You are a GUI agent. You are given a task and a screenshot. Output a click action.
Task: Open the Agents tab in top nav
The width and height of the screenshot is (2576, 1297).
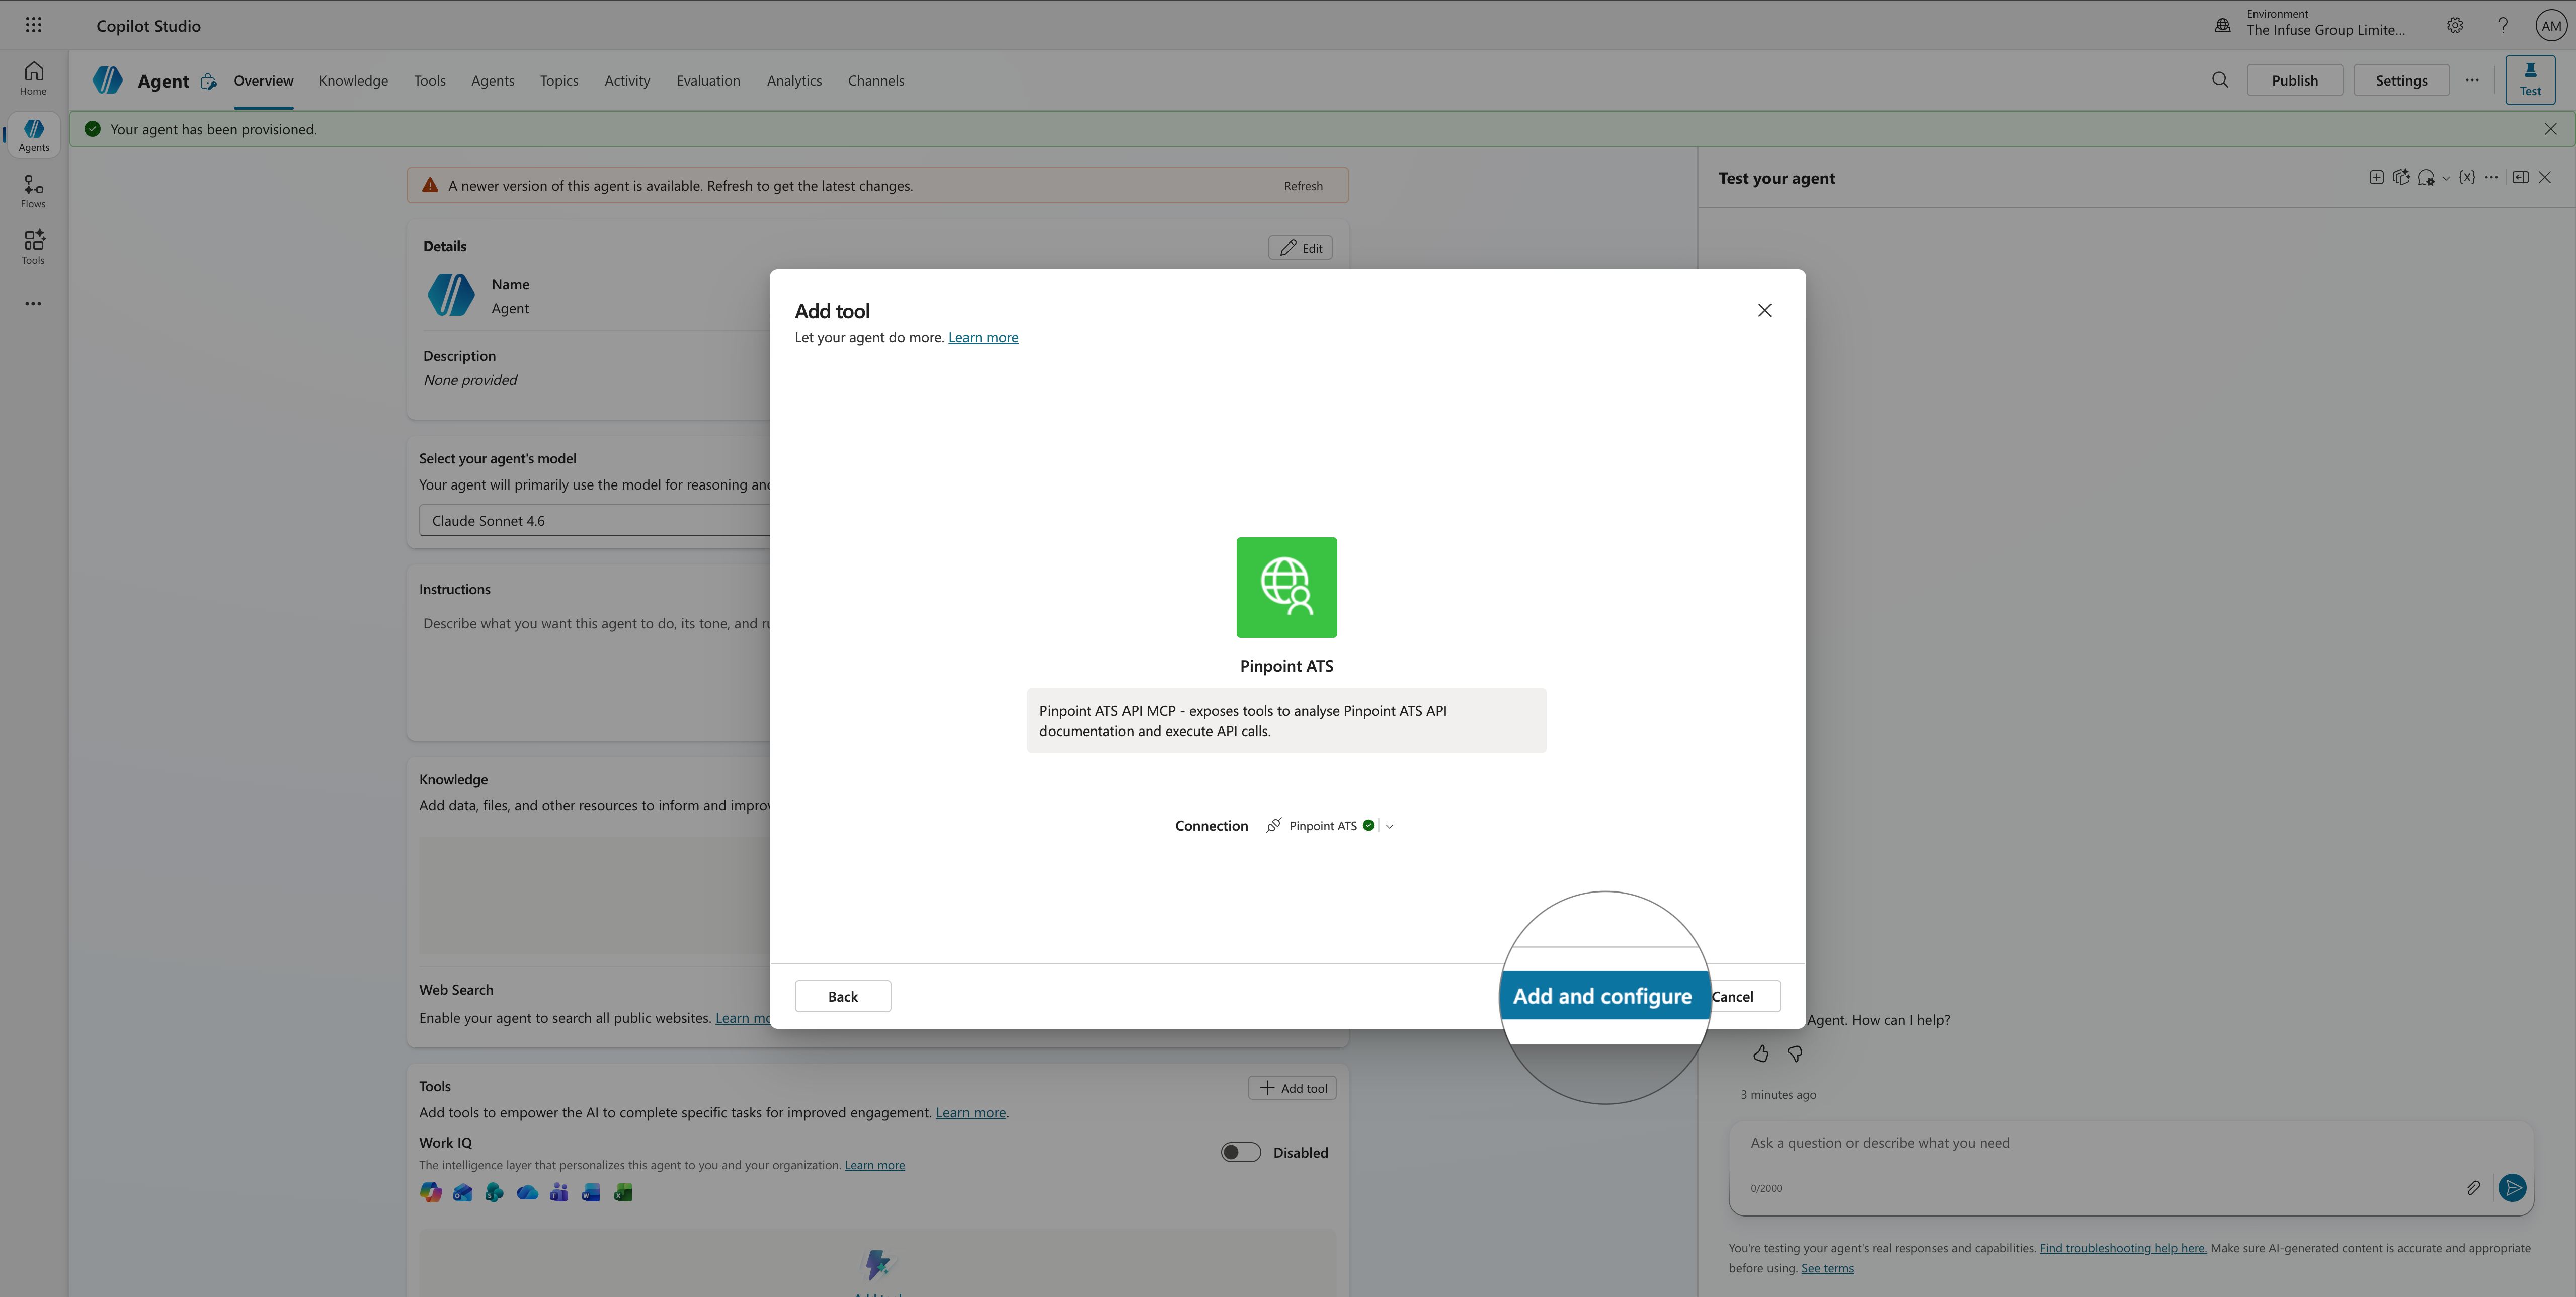493,81
